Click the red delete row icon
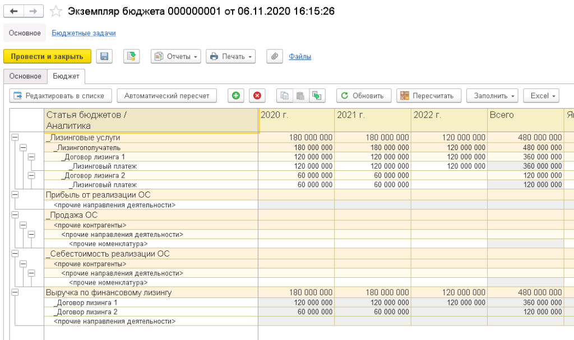574x340 pixels. [x=257, y=96]
